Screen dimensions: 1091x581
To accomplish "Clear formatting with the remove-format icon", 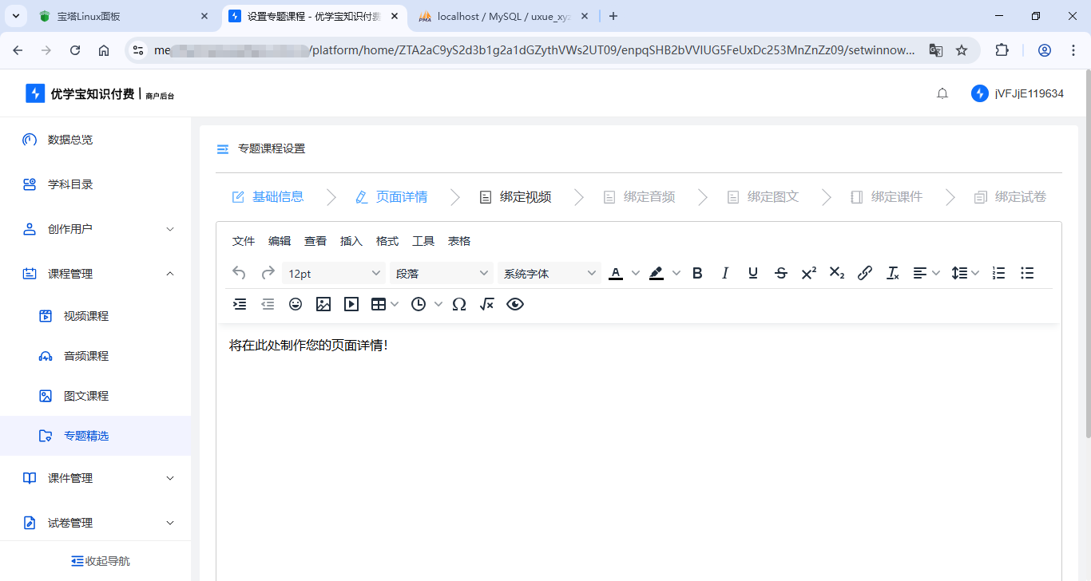I will (893, 273).
